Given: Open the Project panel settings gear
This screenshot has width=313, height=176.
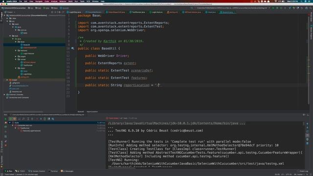Looking at the screenshot, I should click(60, 12).
